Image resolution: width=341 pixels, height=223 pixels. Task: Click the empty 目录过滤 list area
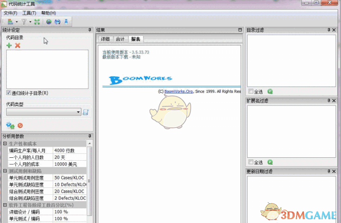291,61
